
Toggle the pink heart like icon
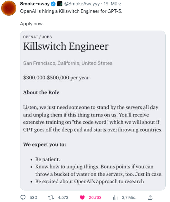tap(82, 197)
